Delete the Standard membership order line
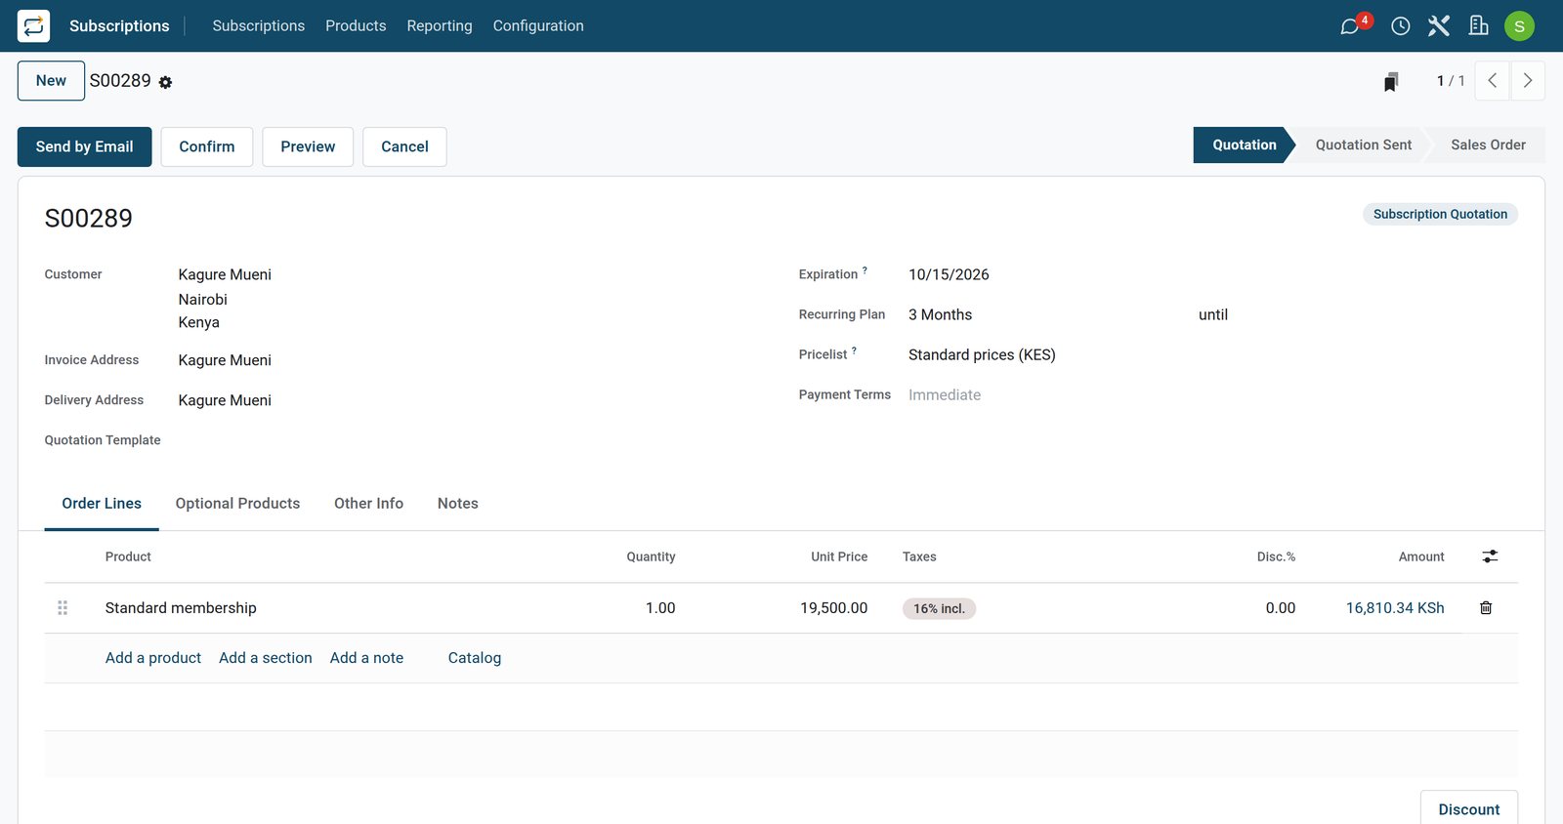The image size is (1563, 824). coord(1486,608)
